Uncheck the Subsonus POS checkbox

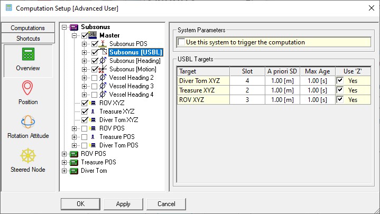(95, 44)
